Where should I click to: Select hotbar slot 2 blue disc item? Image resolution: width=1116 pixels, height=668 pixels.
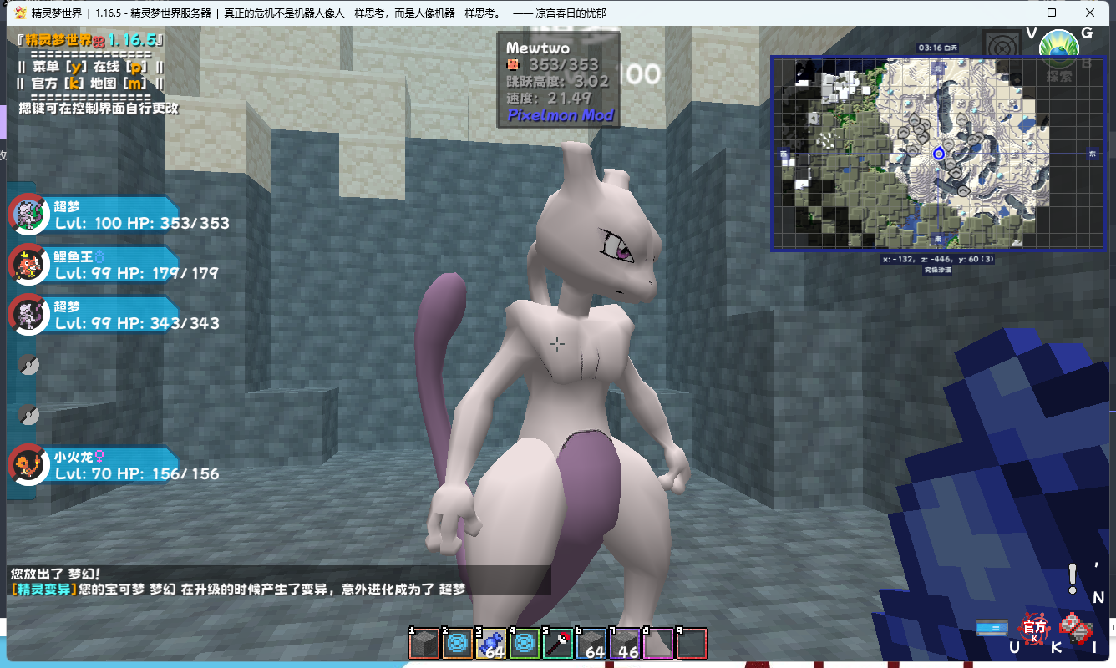[458, 644]
